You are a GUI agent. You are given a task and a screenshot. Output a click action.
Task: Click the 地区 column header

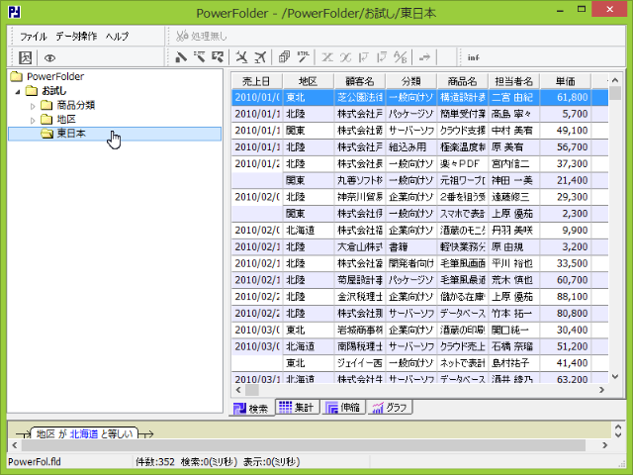coord(309,81)
